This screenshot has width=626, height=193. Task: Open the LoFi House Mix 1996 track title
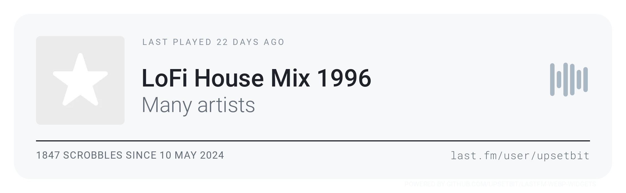click(256, 78)
